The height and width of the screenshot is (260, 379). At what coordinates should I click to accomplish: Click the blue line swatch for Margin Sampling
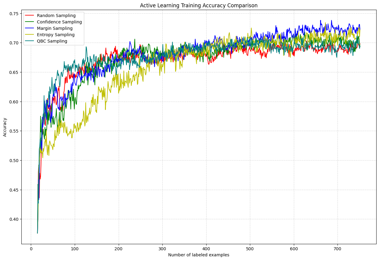pyautogui.click(x=30, y=28)
